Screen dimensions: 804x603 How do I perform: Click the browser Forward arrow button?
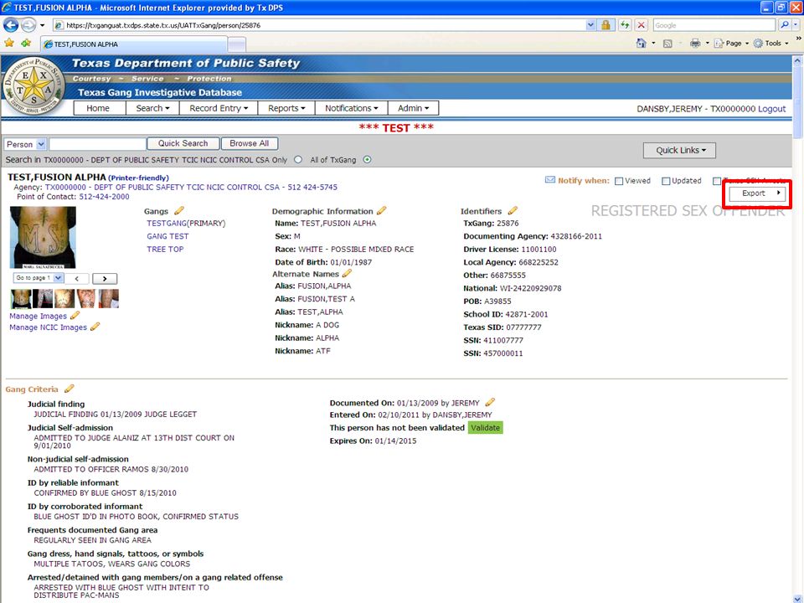(x=28, y=24)
